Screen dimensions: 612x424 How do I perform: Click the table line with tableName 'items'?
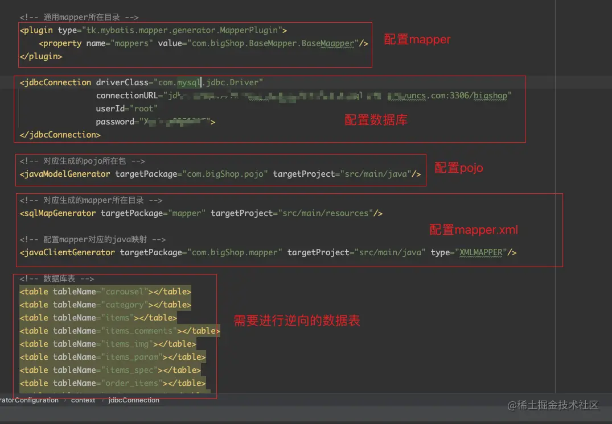pos(98,318)
